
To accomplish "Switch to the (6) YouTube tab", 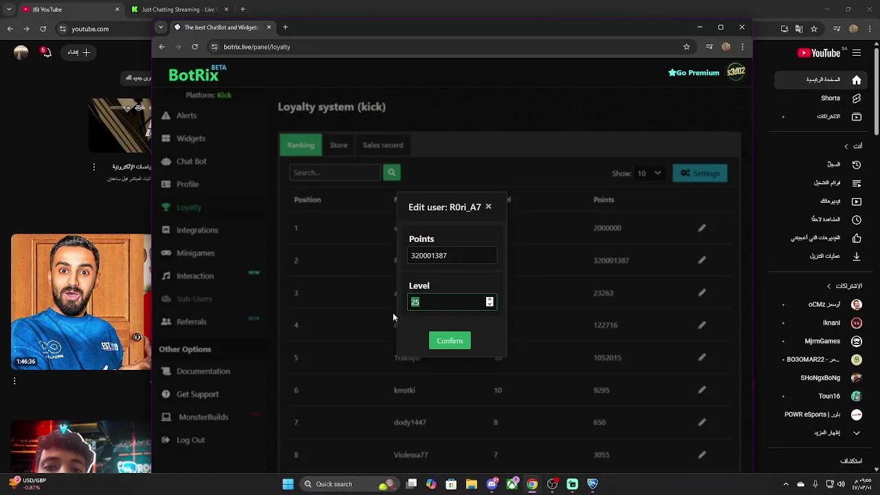I will point(69,10).
